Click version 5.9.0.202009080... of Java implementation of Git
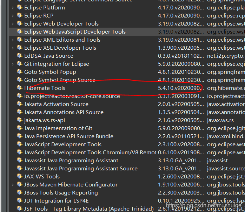Viewport: 245px width, 212px height. pyautogui.click(x=181, y=128)
